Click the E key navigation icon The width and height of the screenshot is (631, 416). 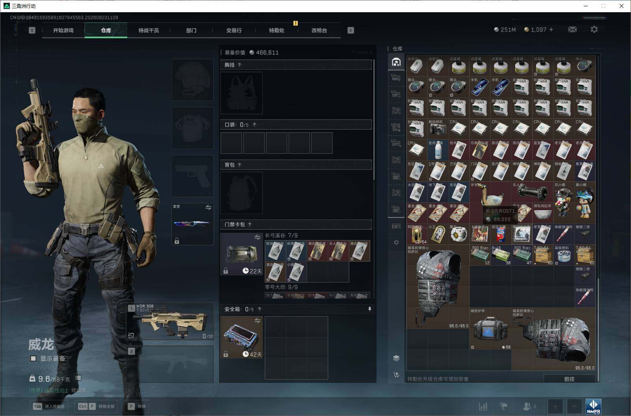(x=351, y=30)
